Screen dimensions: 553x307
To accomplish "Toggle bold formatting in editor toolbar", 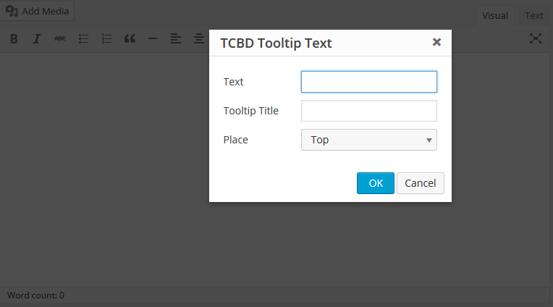I will click(x=14, y=39).
